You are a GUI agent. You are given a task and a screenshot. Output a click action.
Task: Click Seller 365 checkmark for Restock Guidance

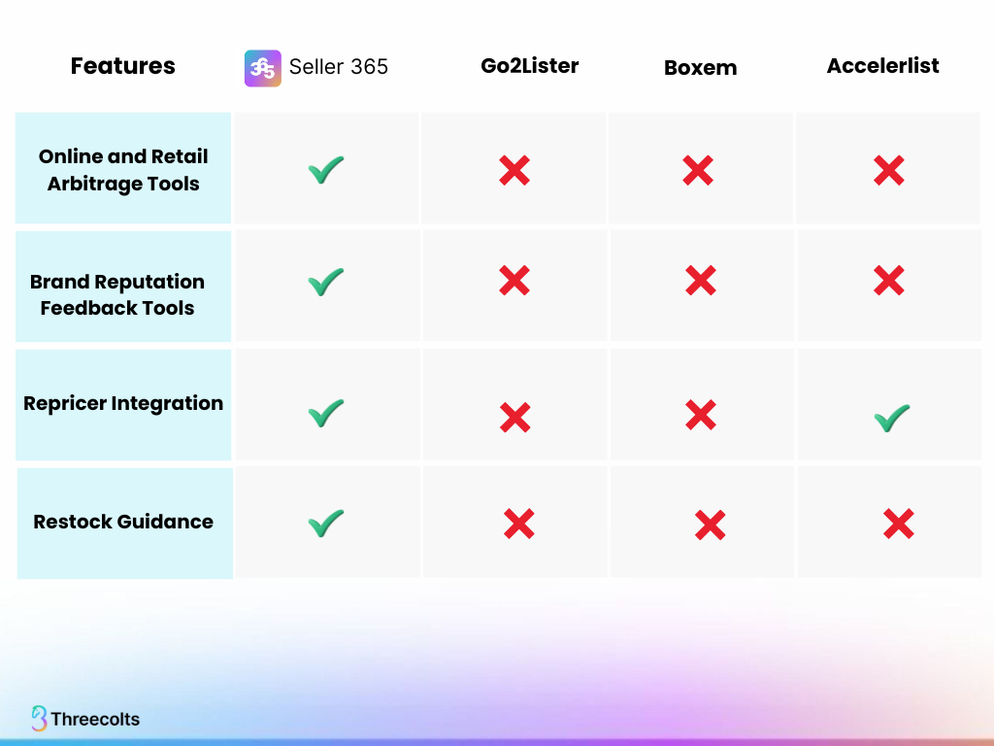pyautogui.click(x=325, y=525)
